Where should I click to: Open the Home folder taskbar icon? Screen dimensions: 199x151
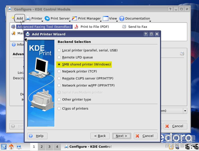11,147
